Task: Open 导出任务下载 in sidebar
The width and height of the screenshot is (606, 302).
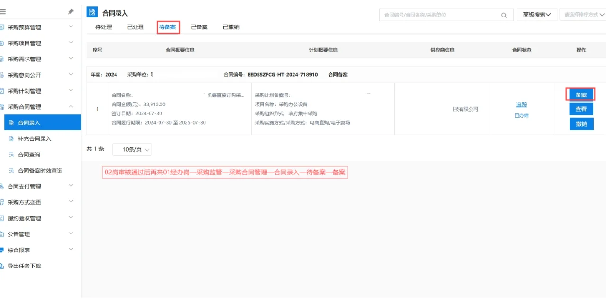Action: [24, 266]
